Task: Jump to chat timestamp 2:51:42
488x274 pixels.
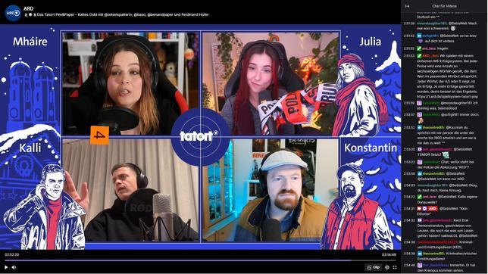Action: click(x=409, y=36)
